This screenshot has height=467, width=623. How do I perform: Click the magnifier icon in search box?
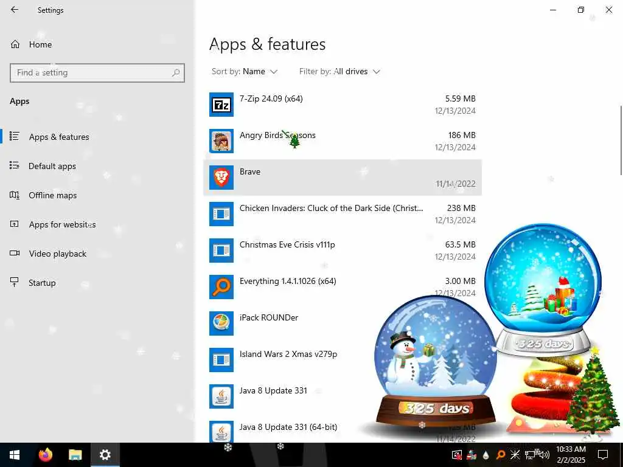[x=176, y=73]
